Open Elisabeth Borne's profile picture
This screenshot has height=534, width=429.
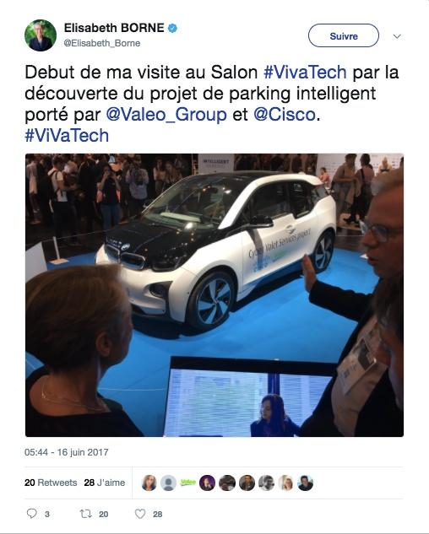pyautogui.click(x=41, y=35)
